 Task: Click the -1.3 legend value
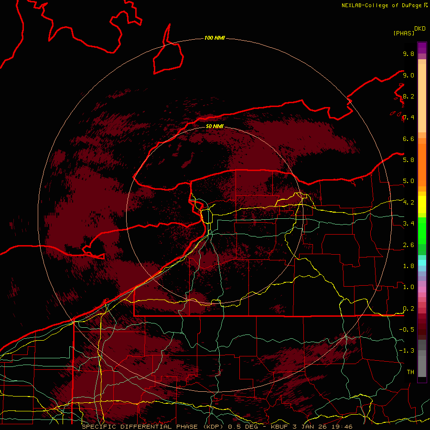pyautogui.click(x=407, y=351)
